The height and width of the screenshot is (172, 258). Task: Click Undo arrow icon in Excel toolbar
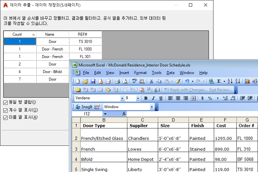(187, 81)
